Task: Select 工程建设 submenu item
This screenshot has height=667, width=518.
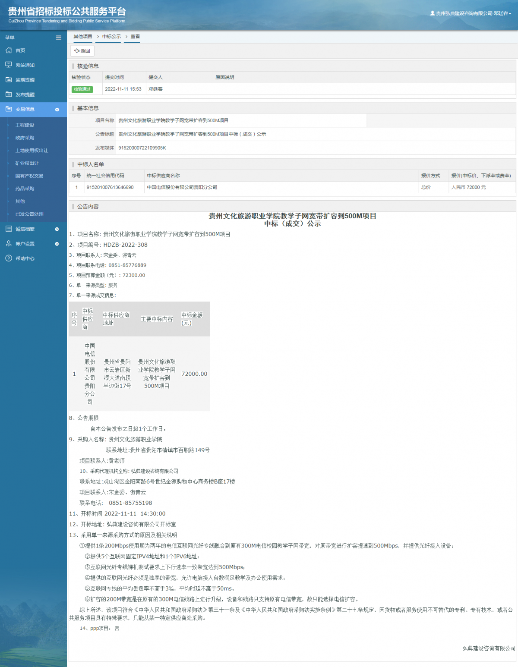Action: pos(25,125)
